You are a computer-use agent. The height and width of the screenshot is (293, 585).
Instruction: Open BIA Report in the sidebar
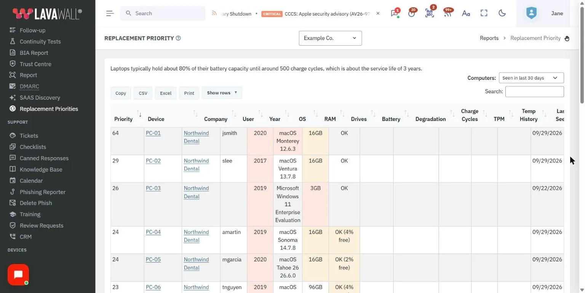34,53
